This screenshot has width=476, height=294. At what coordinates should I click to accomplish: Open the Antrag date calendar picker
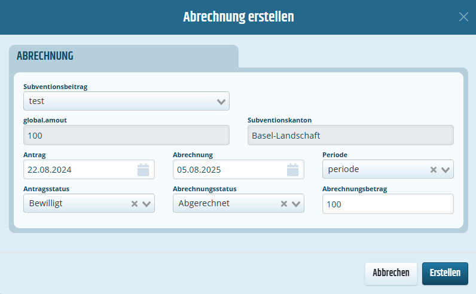point(144,170)
